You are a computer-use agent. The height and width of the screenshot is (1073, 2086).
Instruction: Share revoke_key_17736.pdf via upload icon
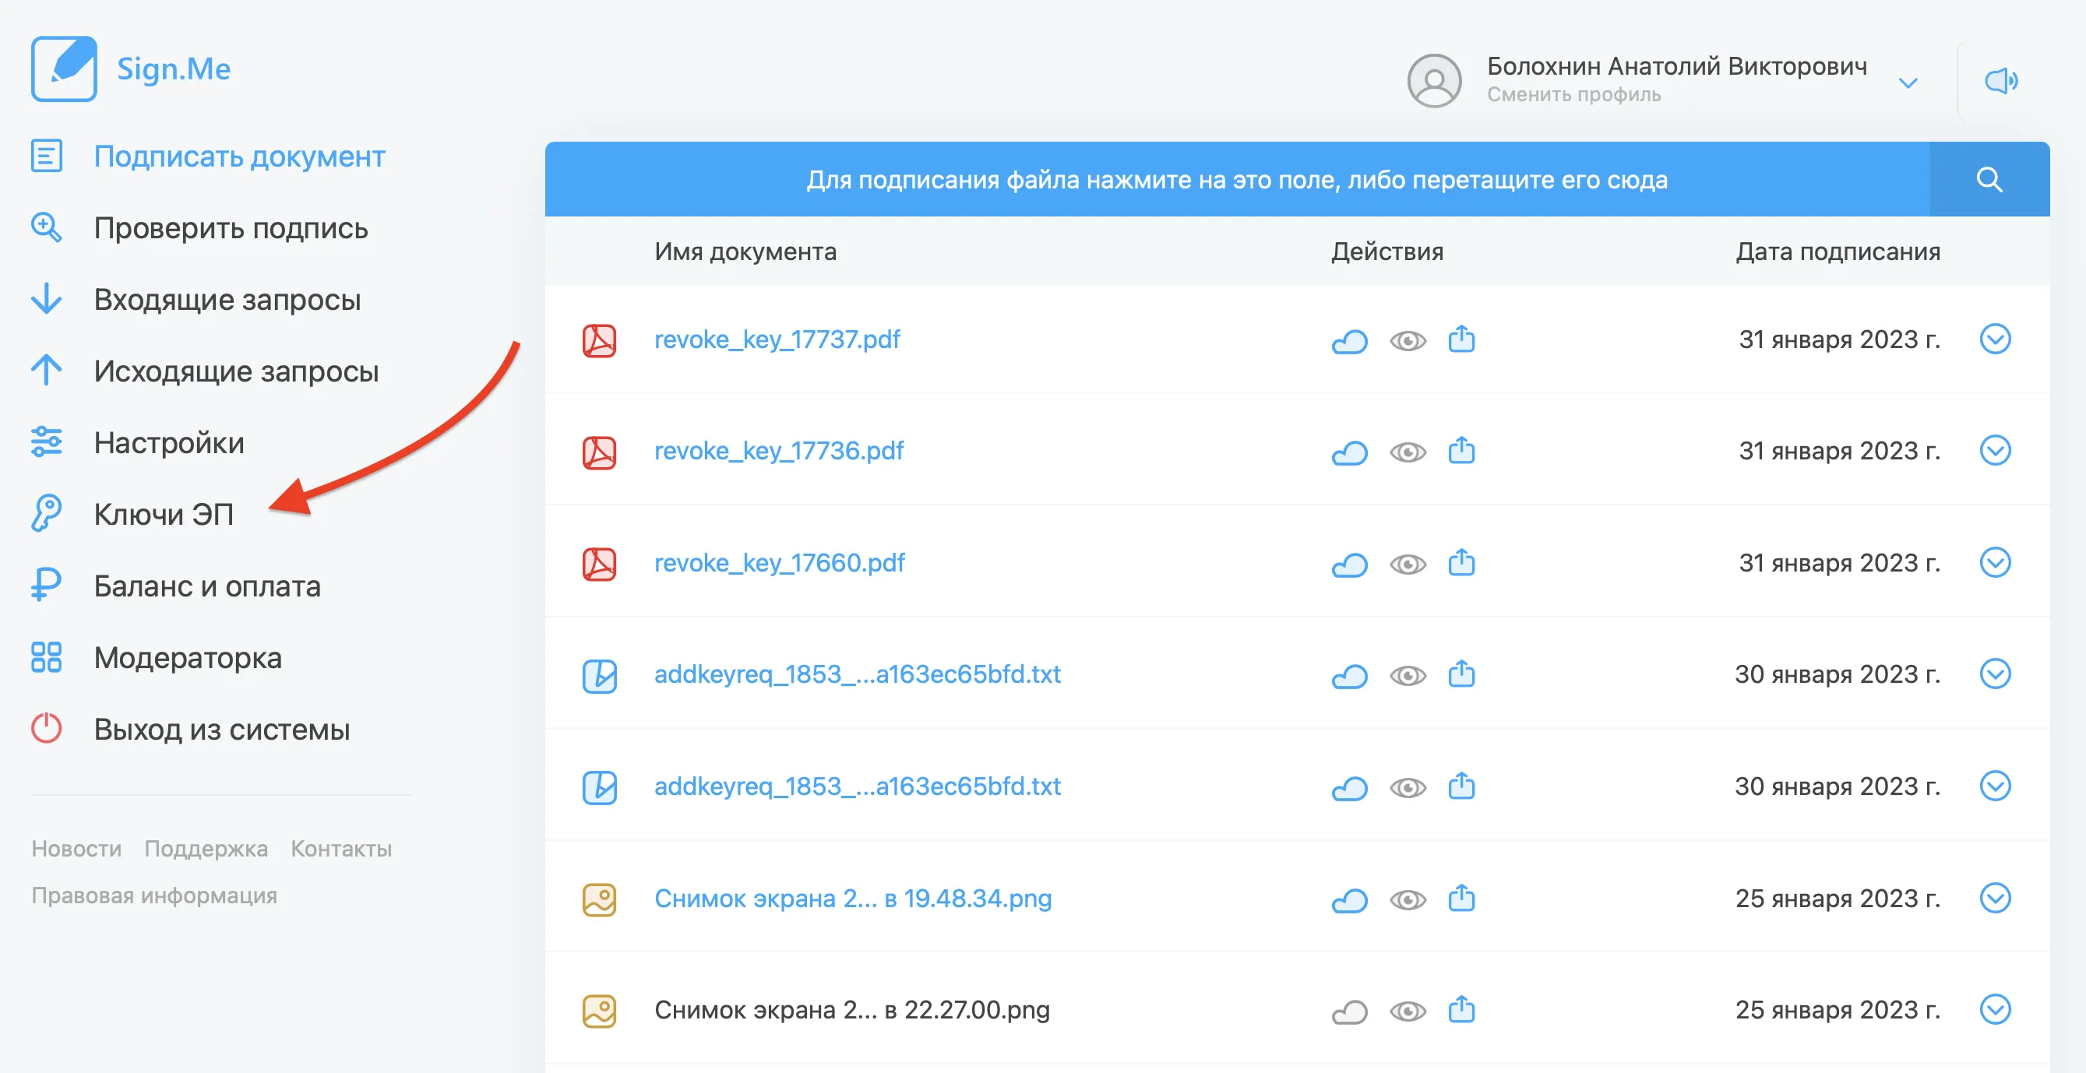pos(1461,450)
